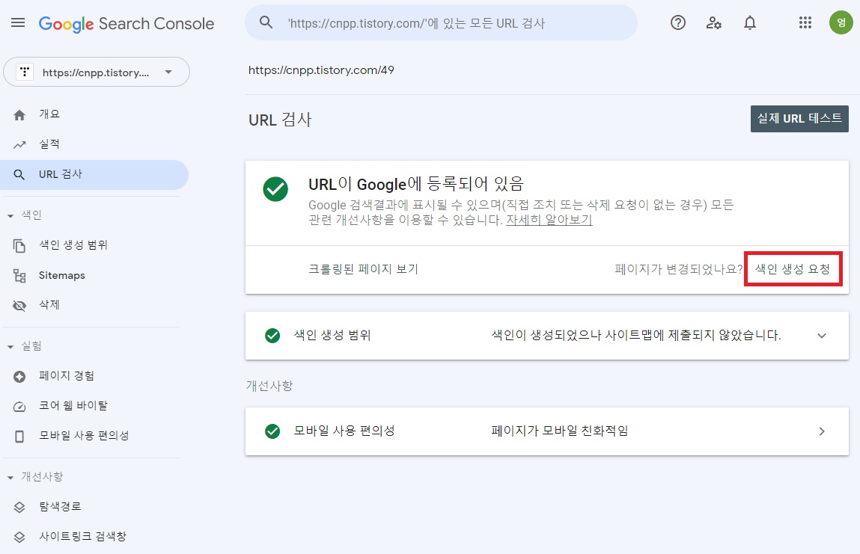Screen dimensions: 860x554
Task: Click 색인 생성 요청
Action: click(793, 269)
